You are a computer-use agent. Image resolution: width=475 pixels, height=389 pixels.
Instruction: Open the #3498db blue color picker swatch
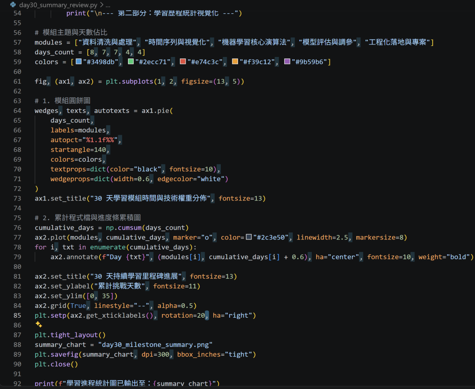[78, 62]
